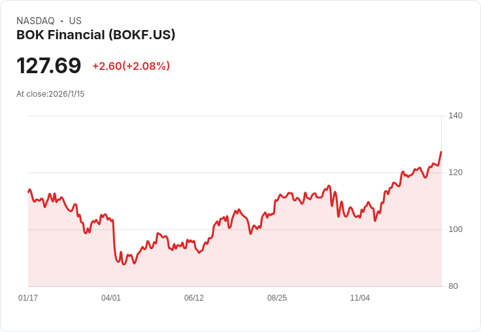Click the At close:2026/1/15 timestamp

pyautogui.click(x=50, y=94)
